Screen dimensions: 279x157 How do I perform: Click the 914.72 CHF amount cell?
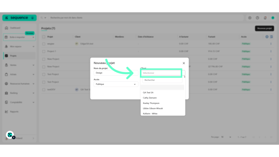point(214,51)
